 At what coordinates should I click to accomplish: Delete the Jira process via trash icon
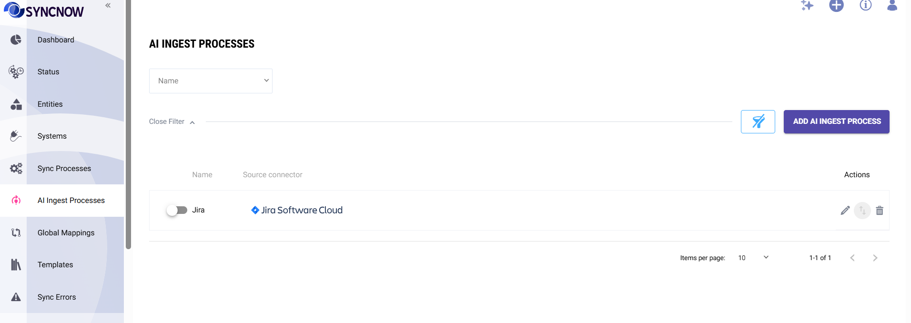pos(880,210)
